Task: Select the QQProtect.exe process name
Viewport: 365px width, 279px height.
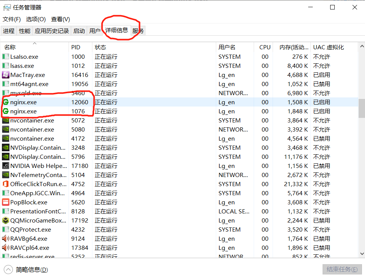Action: click(x=31, y=229)
